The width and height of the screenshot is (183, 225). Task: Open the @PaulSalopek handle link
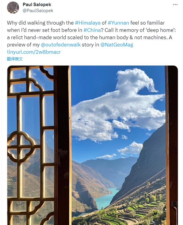[38, 11]
